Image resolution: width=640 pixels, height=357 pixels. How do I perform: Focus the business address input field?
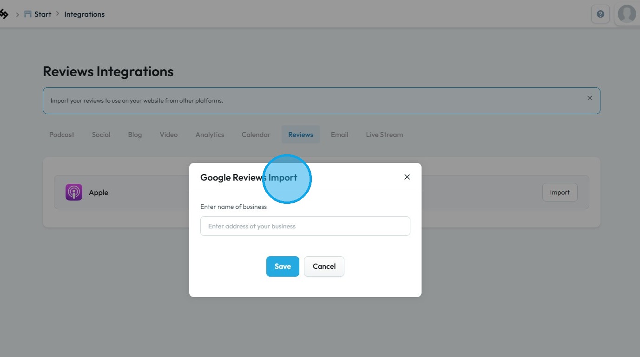coord(305,226)
